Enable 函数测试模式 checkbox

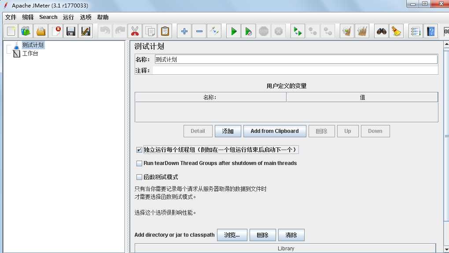click(x=139, y=177)
